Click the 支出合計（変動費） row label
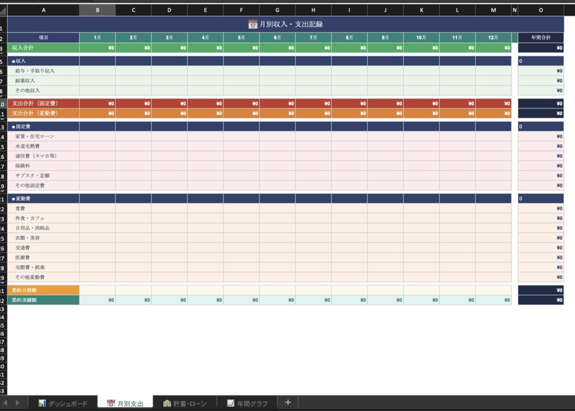Image resolution: width=575 pixels, height=411 pixels. (43, 113)
